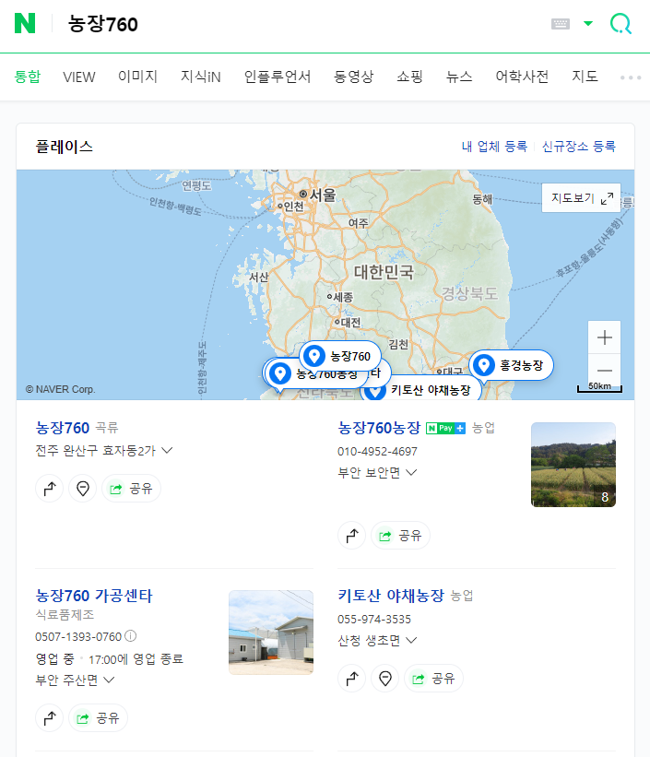Share the 농장760농장 listing
650x757 pixels.
(x=400, y=536)
